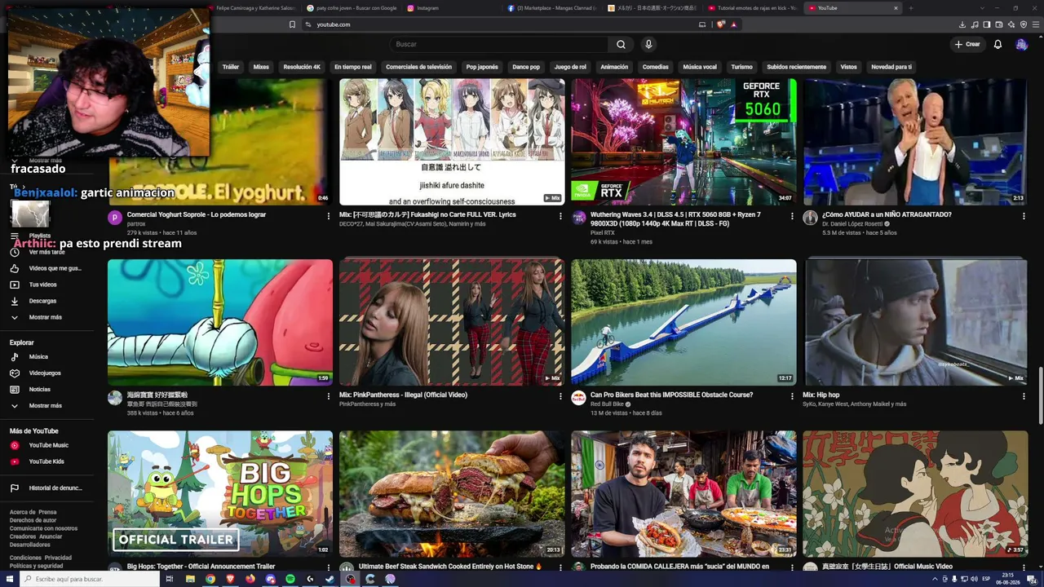
Task: Click the Crear button
Action: click(x=967, y=44)
